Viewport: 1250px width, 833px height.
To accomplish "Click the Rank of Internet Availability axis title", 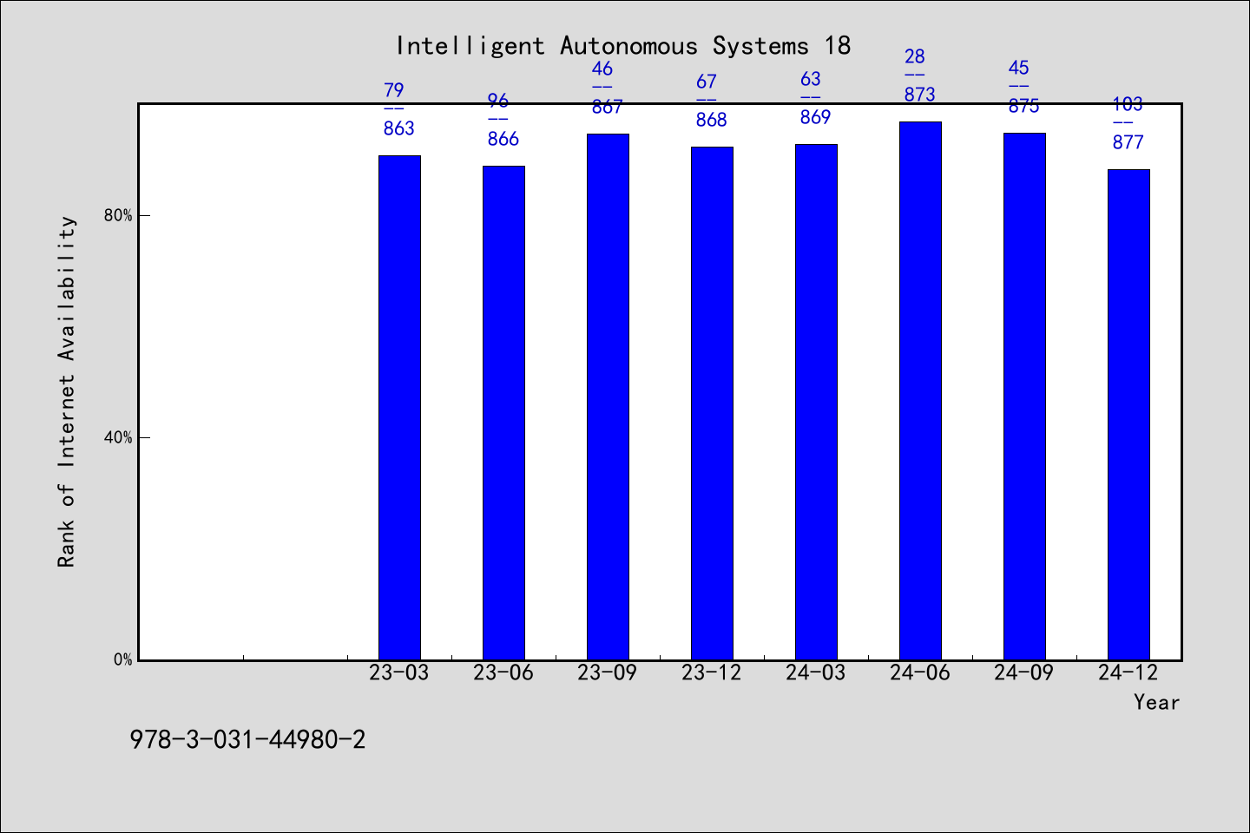I will 67,391.
